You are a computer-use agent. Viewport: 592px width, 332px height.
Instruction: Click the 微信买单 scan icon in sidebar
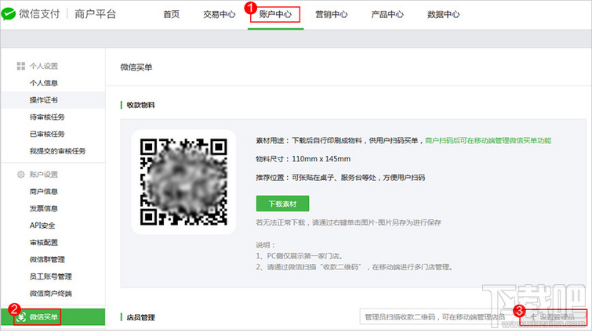click(x=21, y=317)
